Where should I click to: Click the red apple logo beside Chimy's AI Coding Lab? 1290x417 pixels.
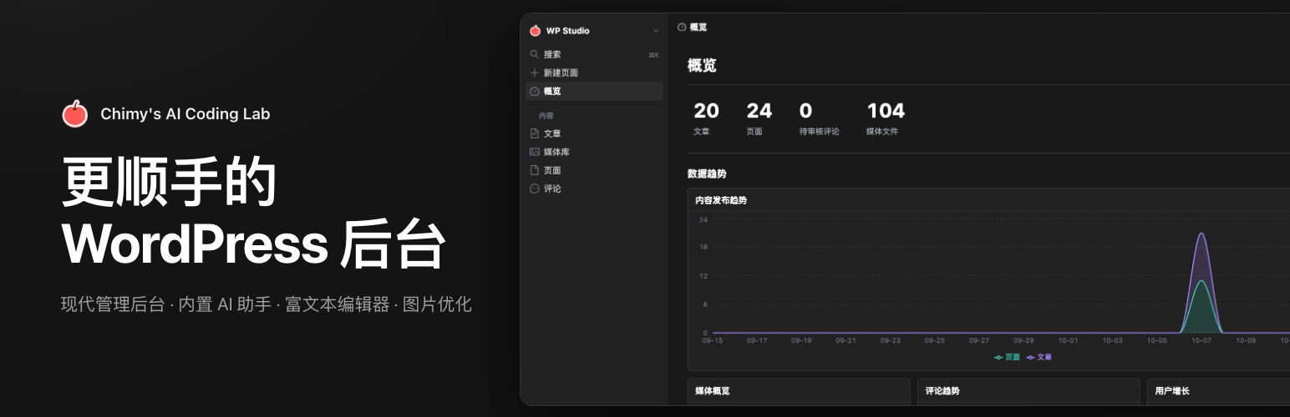pos(75,113)
